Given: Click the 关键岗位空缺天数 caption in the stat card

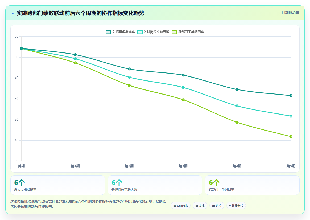Looking at the screenshot, I should click(124, 190).
